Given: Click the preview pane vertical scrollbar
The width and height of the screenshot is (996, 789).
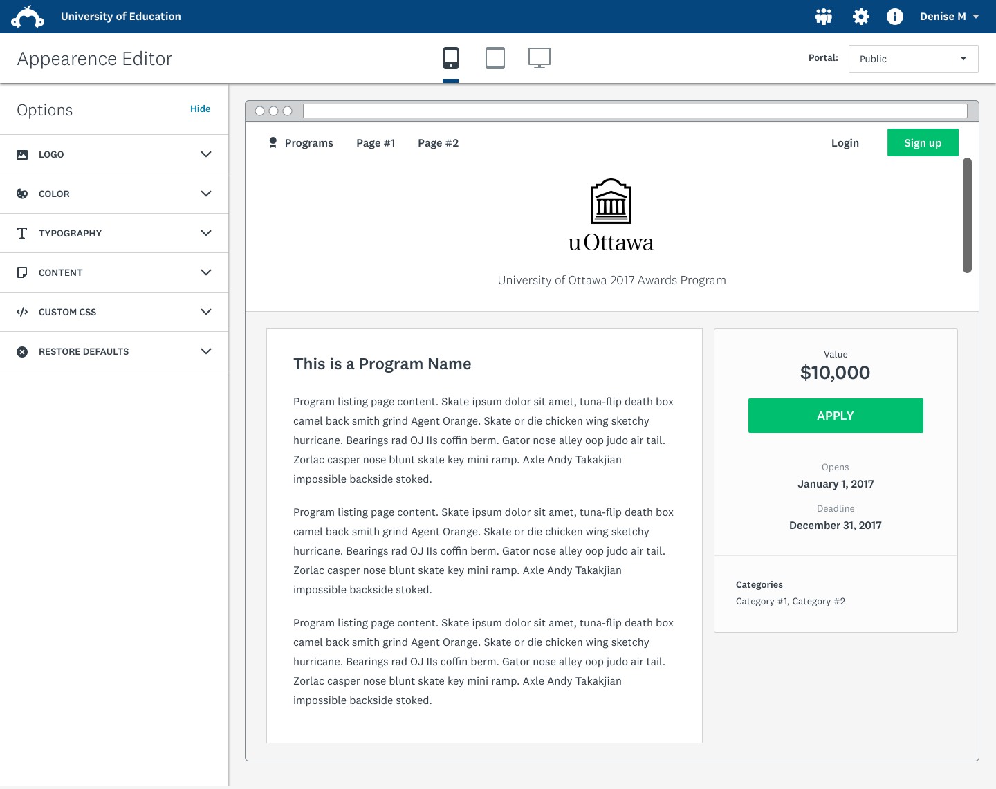Looking at the screenshot, I should (x=967, y=215).
